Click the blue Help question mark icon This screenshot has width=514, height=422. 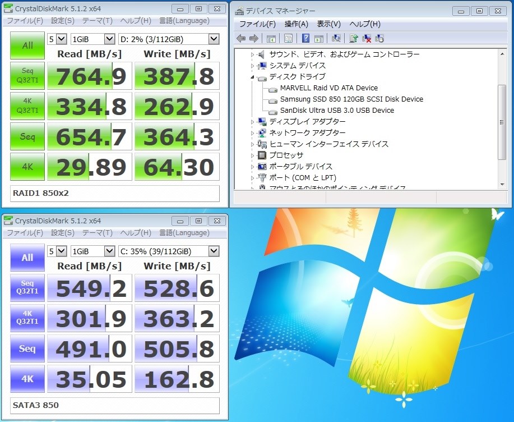click(305, 38)
